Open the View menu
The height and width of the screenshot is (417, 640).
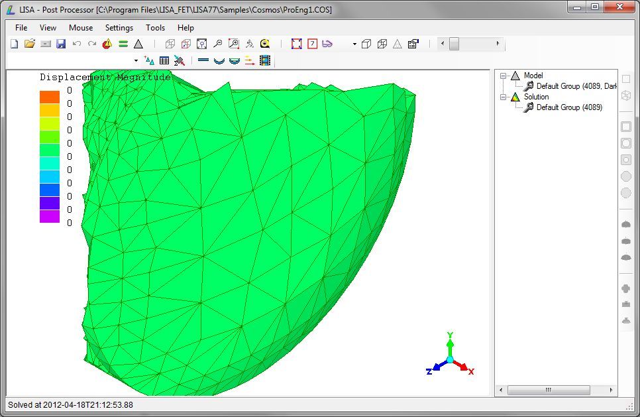[48, 28]
